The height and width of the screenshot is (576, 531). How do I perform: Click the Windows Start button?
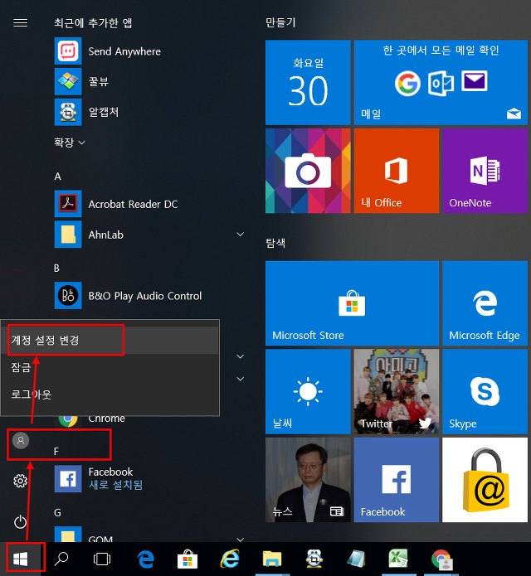(21, 559)
